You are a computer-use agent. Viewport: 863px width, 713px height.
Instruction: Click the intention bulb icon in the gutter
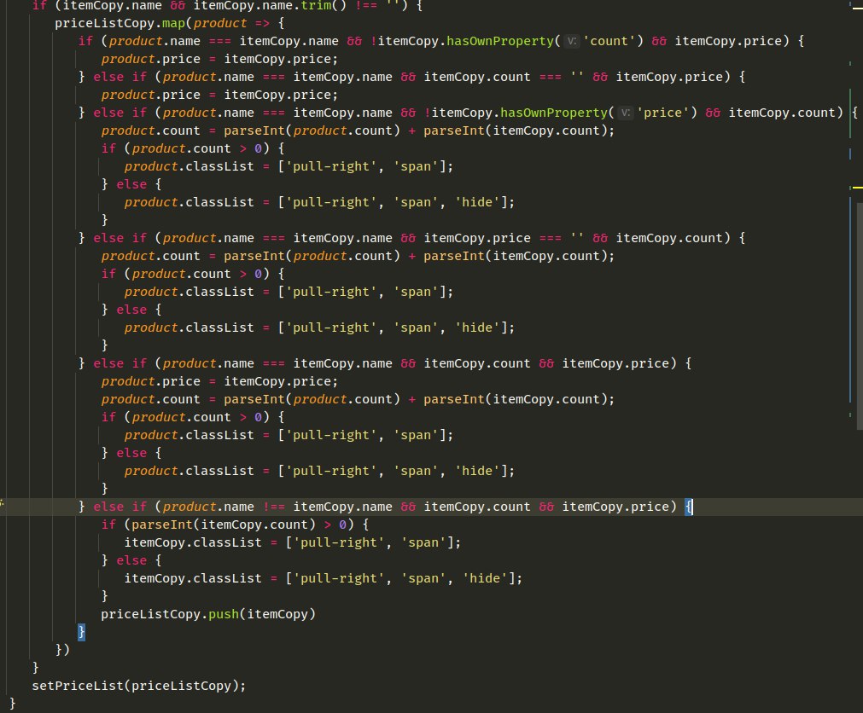[x=3, y=502]
